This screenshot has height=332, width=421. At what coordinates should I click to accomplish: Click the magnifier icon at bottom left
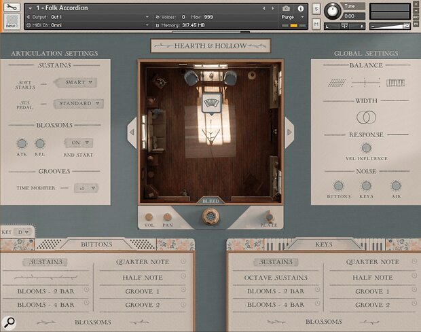point(9,322)
